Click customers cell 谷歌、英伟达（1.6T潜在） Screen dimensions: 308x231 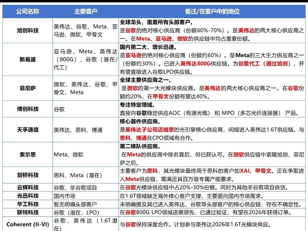pyautogui.click(x=86, y=224)
